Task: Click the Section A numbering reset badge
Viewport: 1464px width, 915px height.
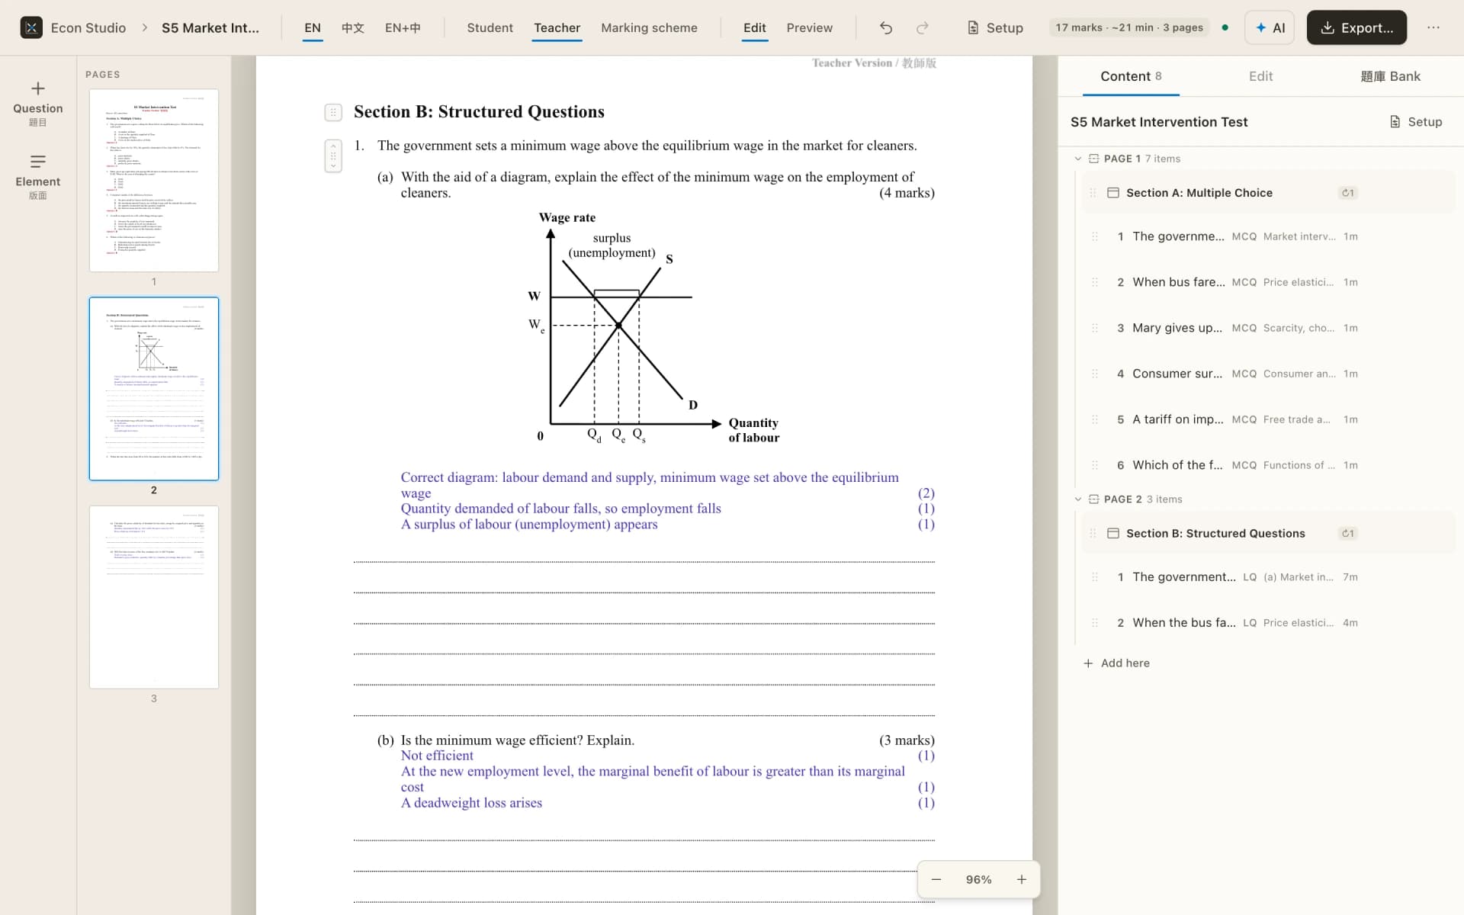Action: [1348, 193]
